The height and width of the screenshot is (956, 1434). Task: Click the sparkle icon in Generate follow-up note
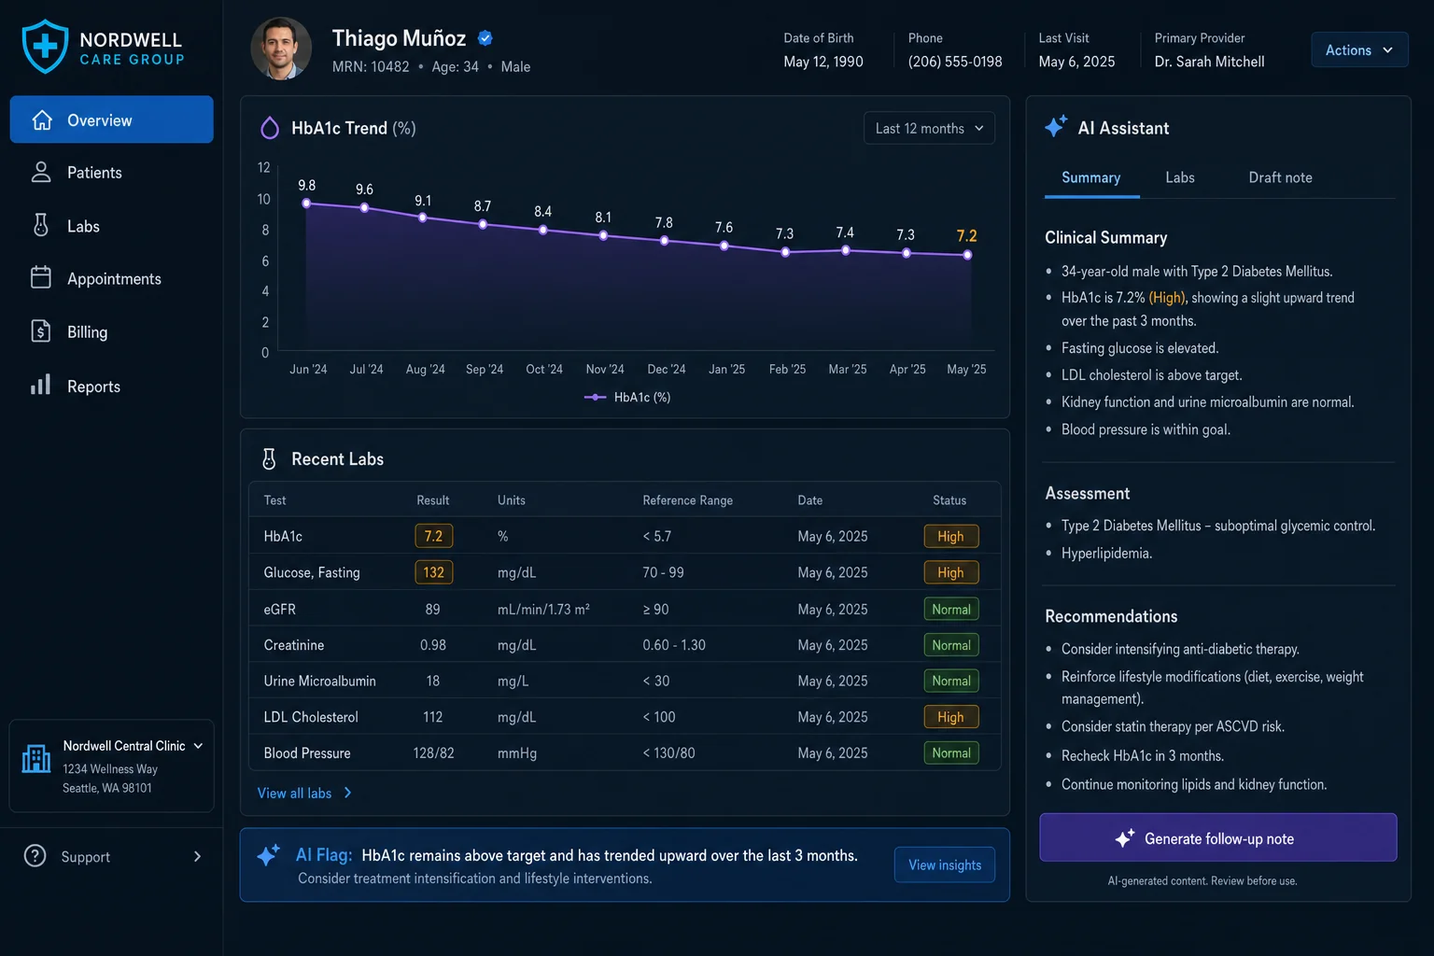[x=1125, y=838]
